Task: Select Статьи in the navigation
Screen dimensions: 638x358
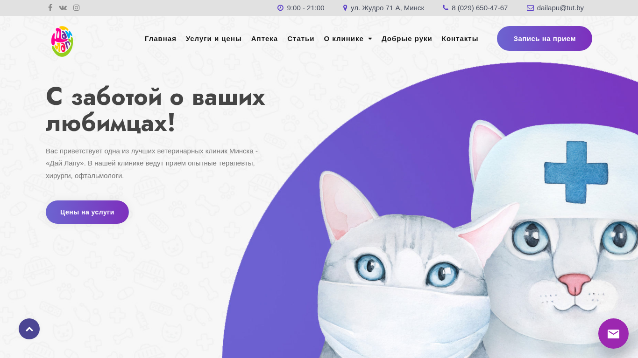Action: pos(301,39)
